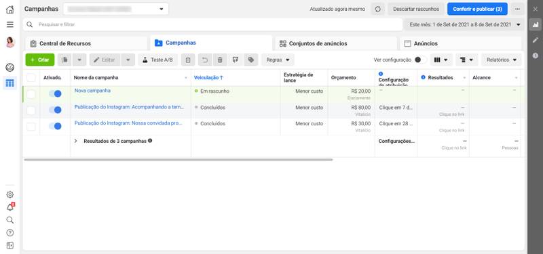The image size is (543, 254).
Task: Toggle the sidebar collapse panel icon
Action: (x=10, y=246)
